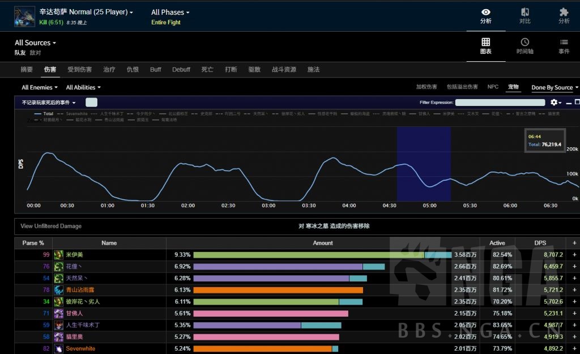Open the chart settings gear icon

(x=555, y=103)
